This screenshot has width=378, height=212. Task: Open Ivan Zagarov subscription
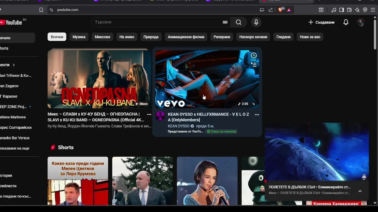point(9,86)
